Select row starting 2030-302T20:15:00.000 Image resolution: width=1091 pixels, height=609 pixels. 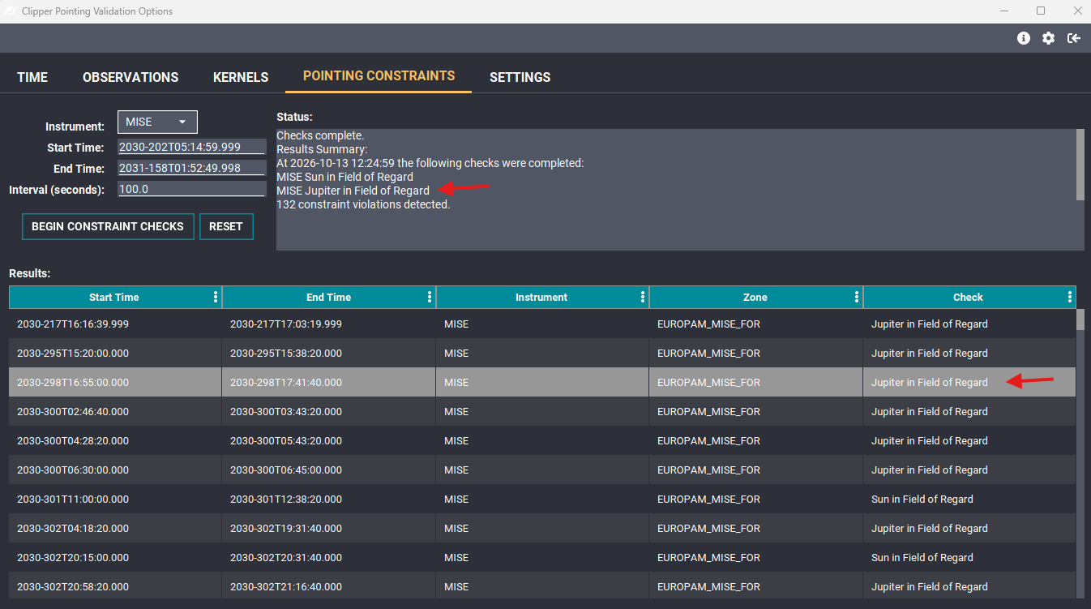[542, 557]
